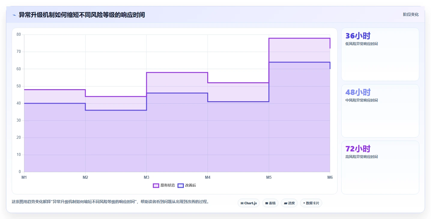The height and width of the screenshot is (219, 431).
Task: Select the 表格 tag chip
Action: coord(270,203)
